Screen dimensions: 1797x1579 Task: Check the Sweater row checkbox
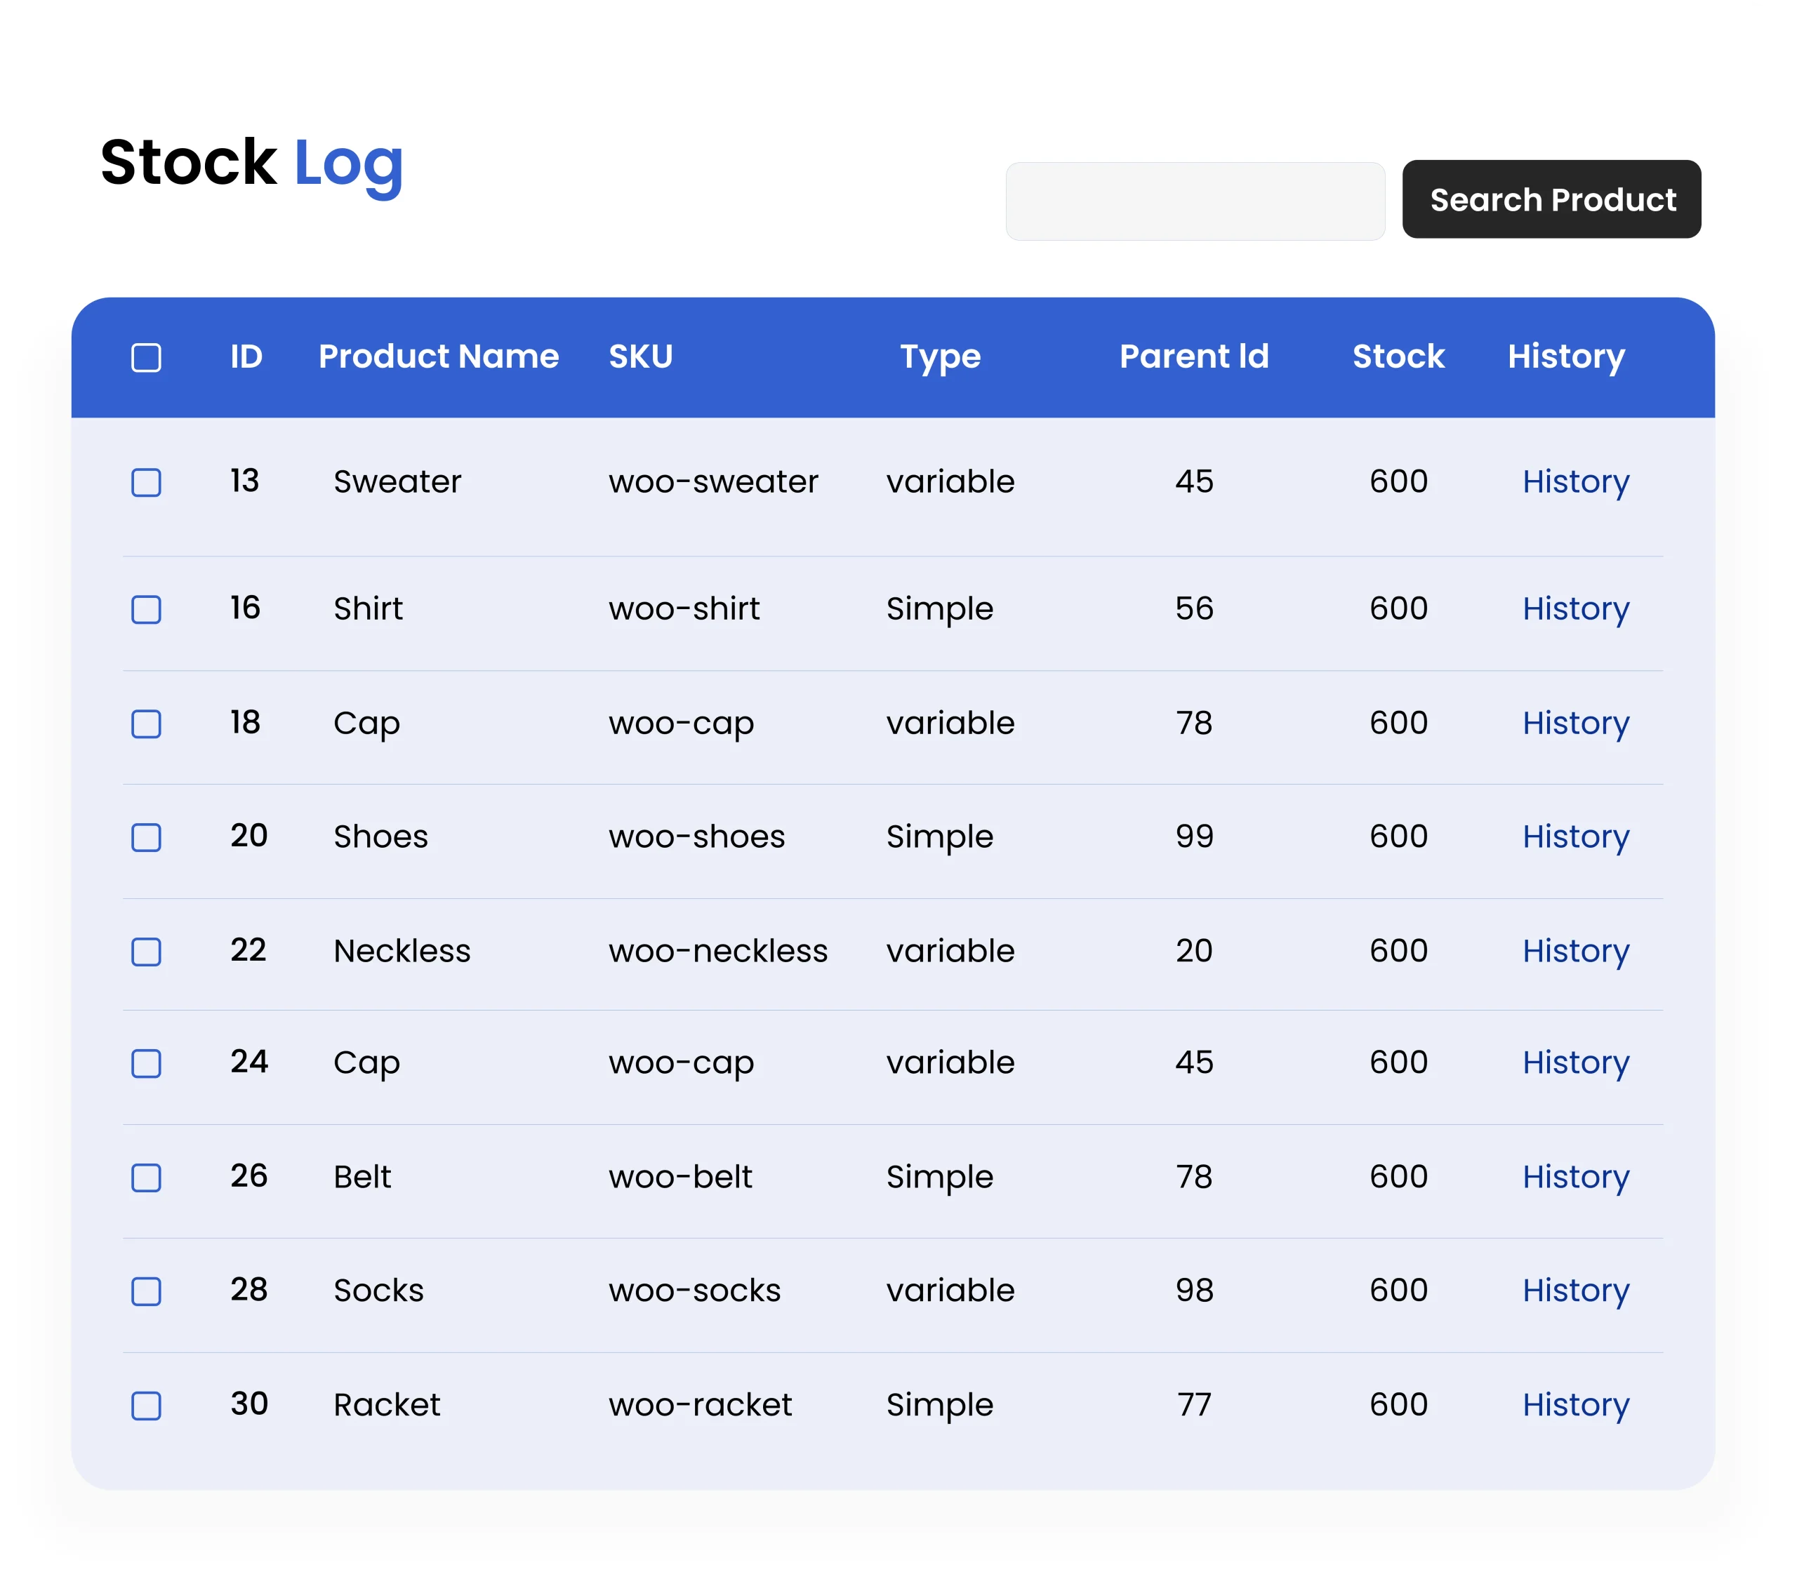(146, 482)
